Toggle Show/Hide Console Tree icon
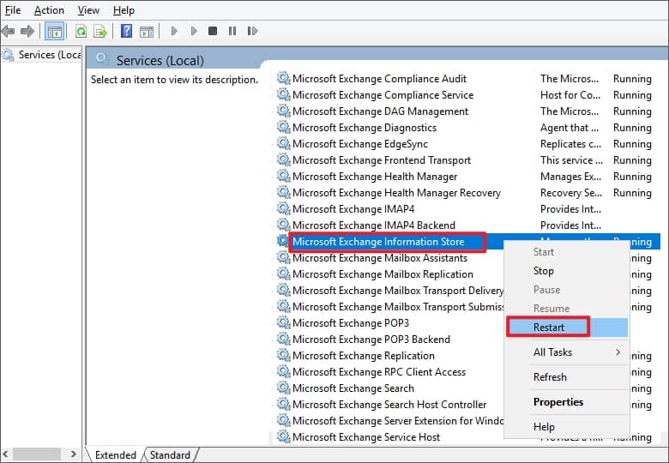This screenshot has height=463, width=669. click(55, 32)
